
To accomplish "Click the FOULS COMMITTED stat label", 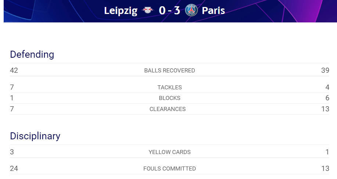I will click(169, 168).
